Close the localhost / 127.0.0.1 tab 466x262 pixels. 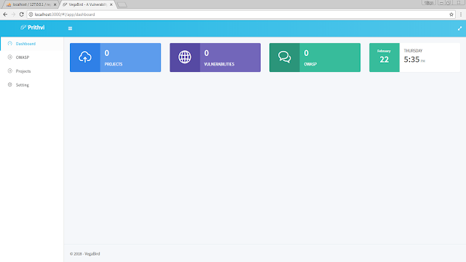55,5
